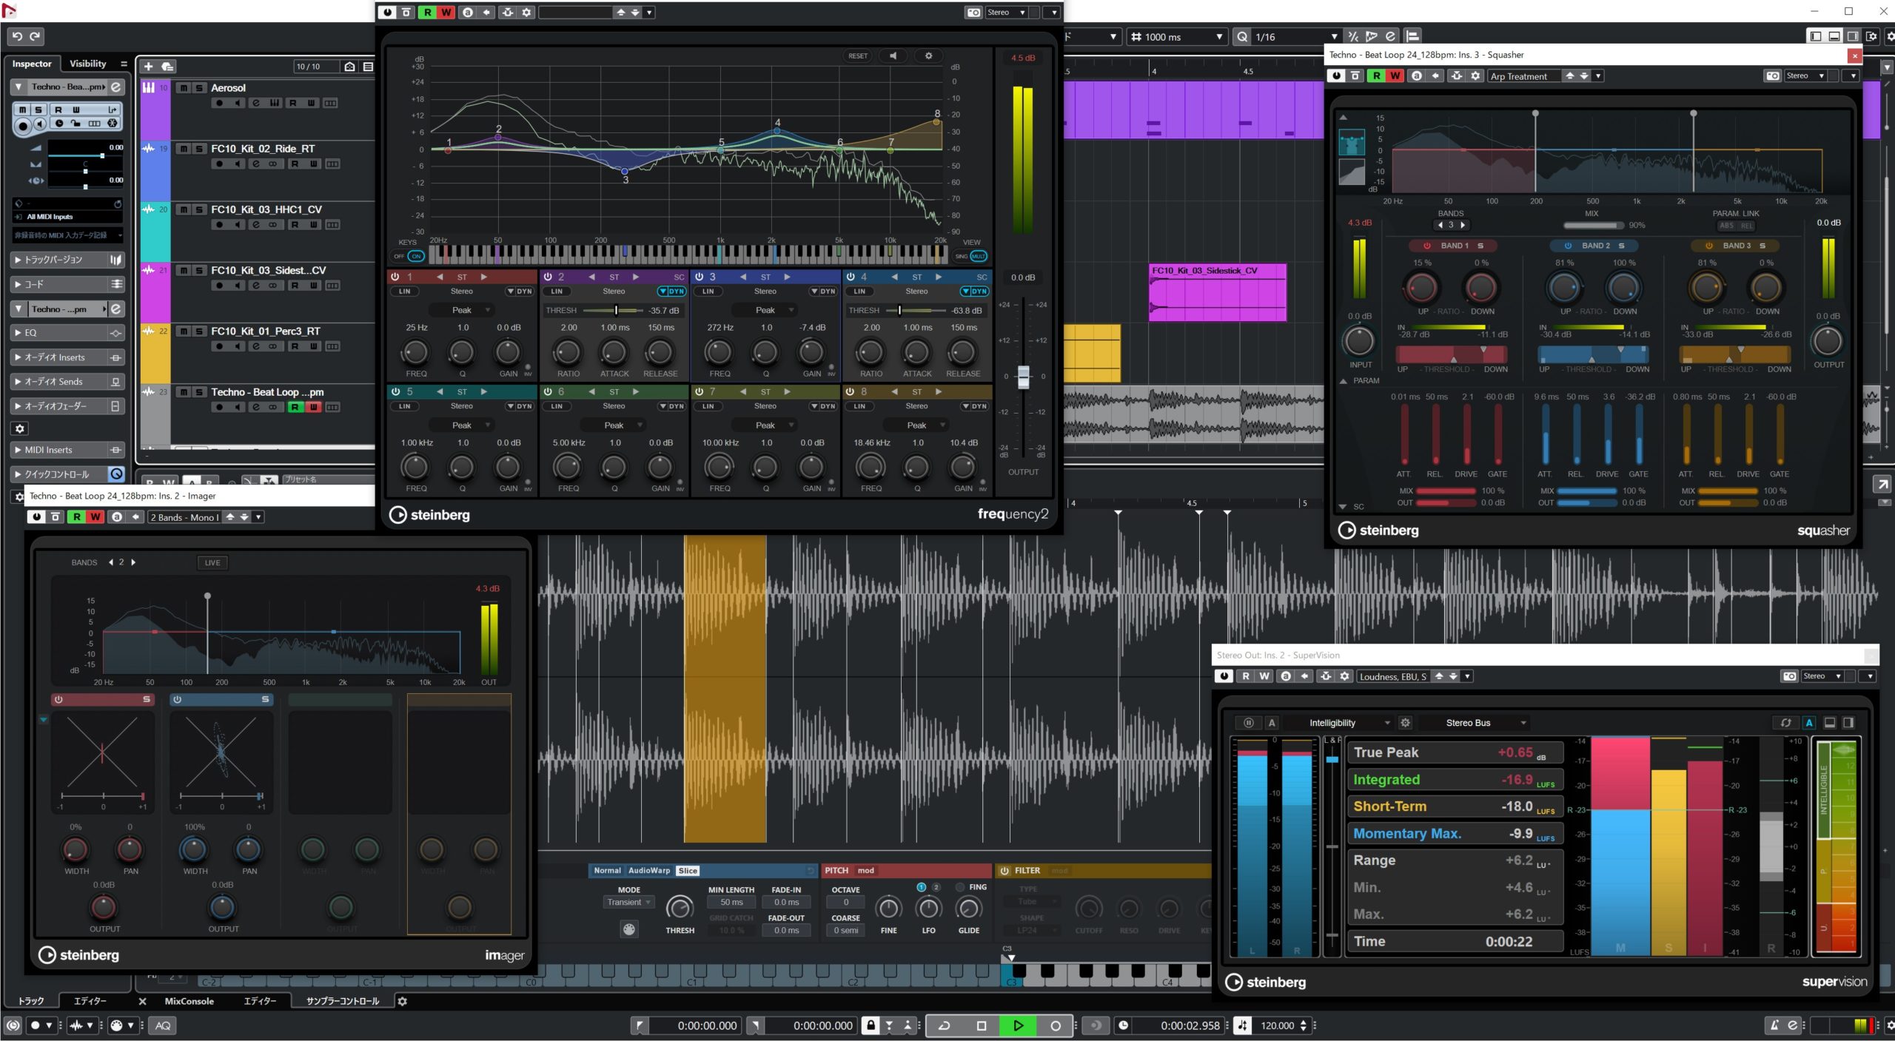Expand the MIDI Inserts section in Inspector
1895x1041 pixels.
(67, 450)
